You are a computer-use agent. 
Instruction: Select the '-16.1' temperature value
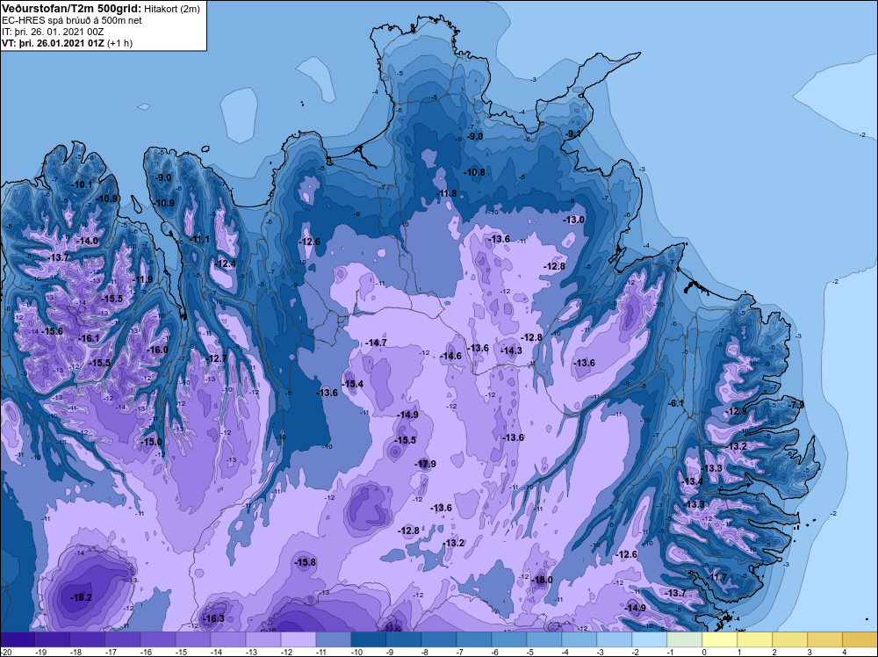click(x=89, y=338)
